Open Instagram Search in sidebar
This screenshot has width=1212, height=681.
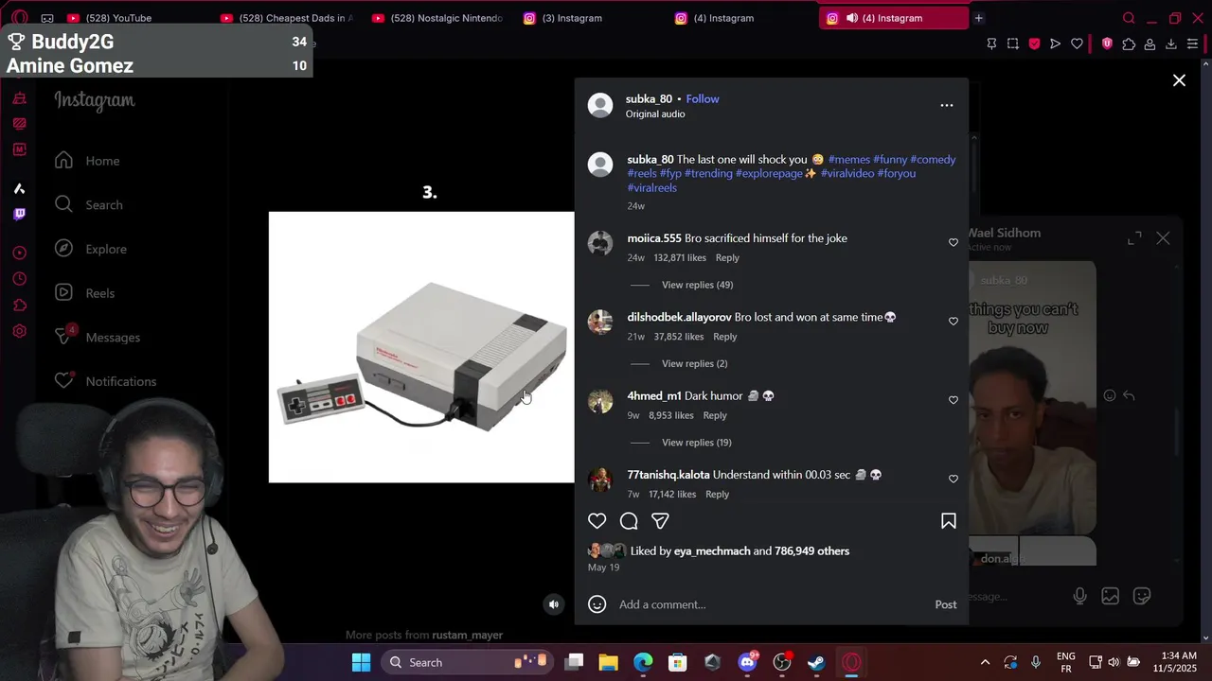pyautogui.click(x=89, y=204)
